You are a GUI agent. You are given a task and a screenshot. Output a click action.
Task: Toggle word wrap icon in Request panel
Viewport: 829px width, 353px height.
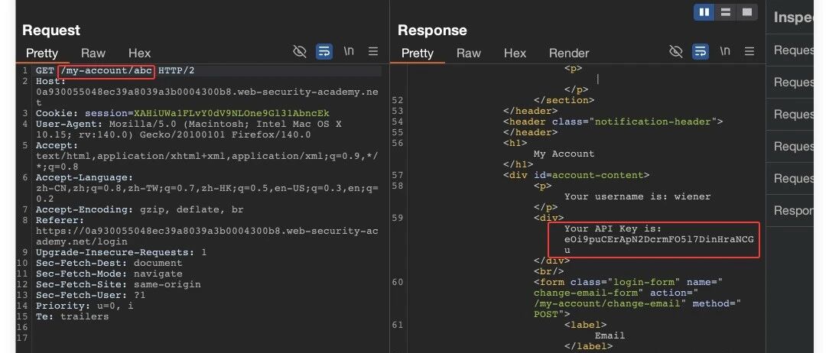pyautogui.click(x=324, y=51)
